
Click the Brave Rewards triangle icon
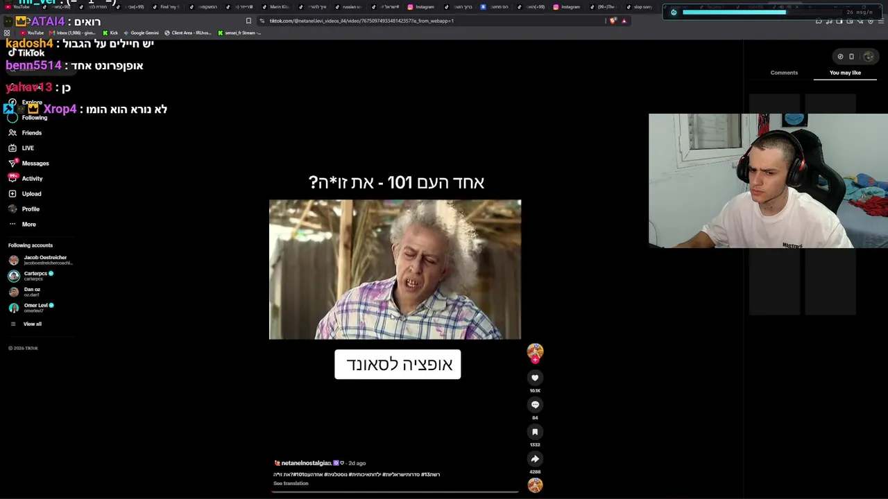click(x=624, y=21)
